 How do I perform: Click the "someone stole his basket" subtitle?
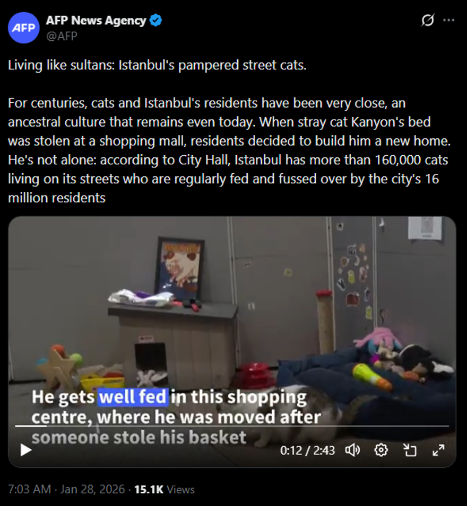point(139,438)
